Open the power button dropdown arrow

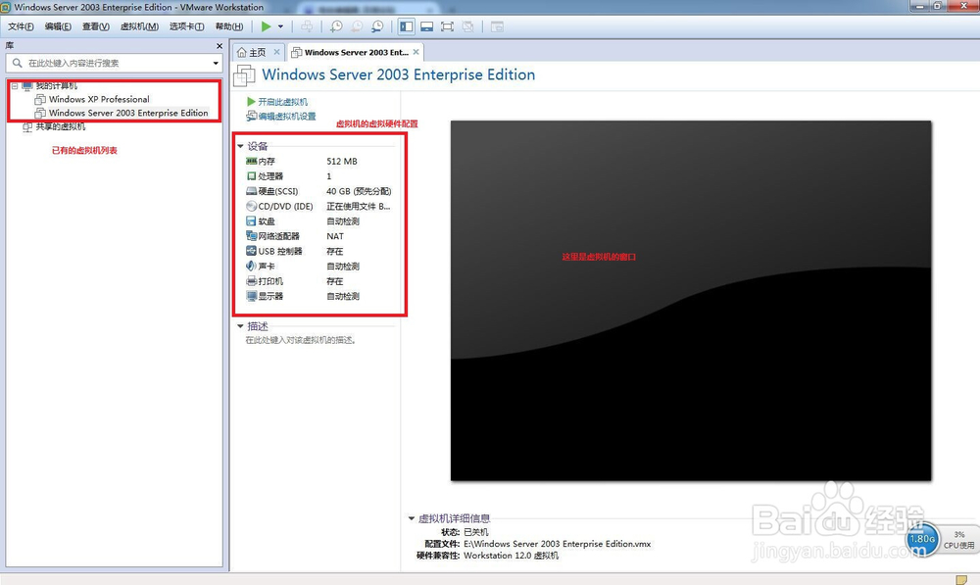(281, 26)
